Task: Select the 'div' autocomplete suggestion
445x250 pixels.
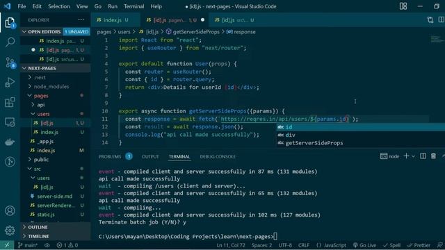Action: click(361, 135)
